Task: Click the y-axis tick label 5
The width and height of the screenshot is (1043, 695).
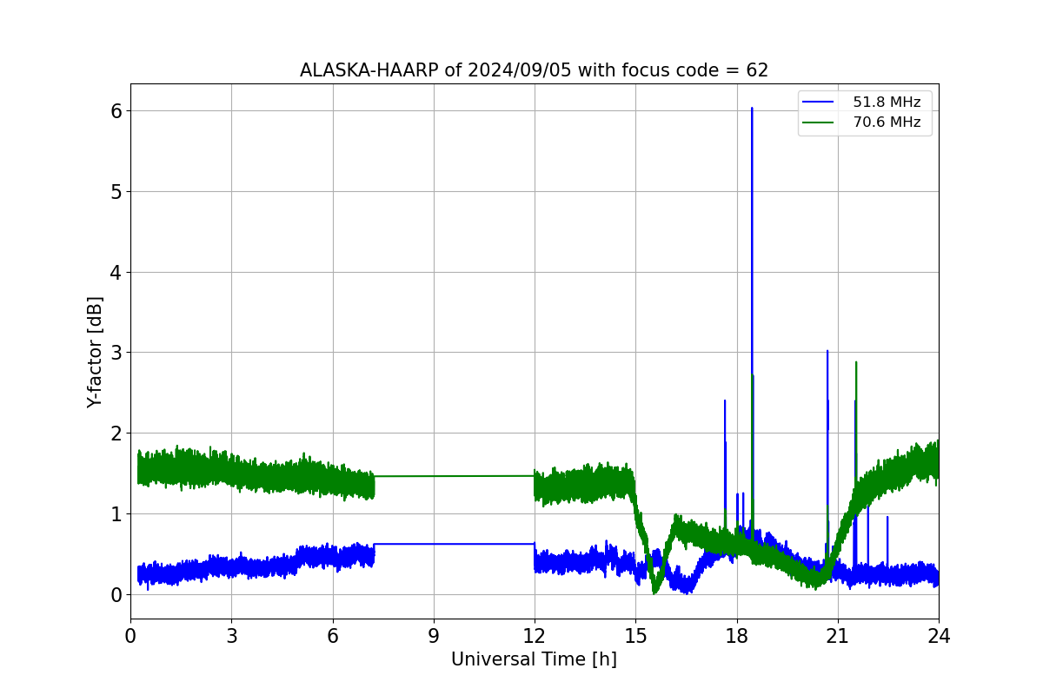Action: point(116,191)
